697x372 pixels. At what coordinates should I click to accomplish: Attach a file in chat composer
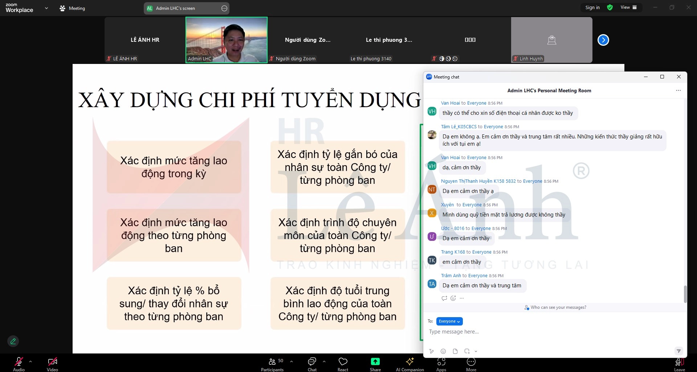click(x=455, y=351)
